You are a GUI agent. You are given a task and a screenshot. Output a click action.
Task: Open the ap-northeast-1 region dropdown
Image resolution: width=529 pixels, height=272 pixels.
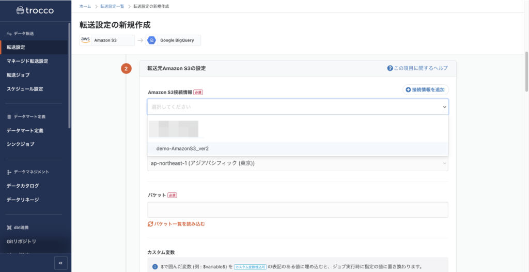pos(298,163)
